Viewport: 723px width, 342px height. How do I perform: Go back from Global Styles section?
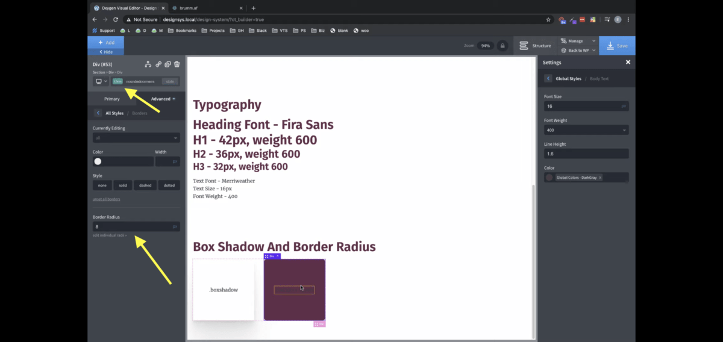point(548,78)
